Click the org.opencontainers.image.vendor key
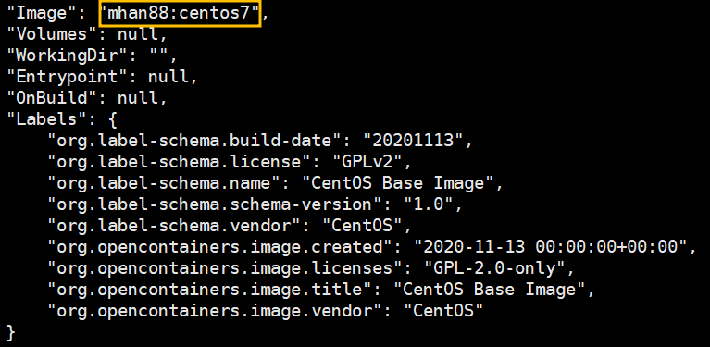Screen dimensions: 710x347 216,311
